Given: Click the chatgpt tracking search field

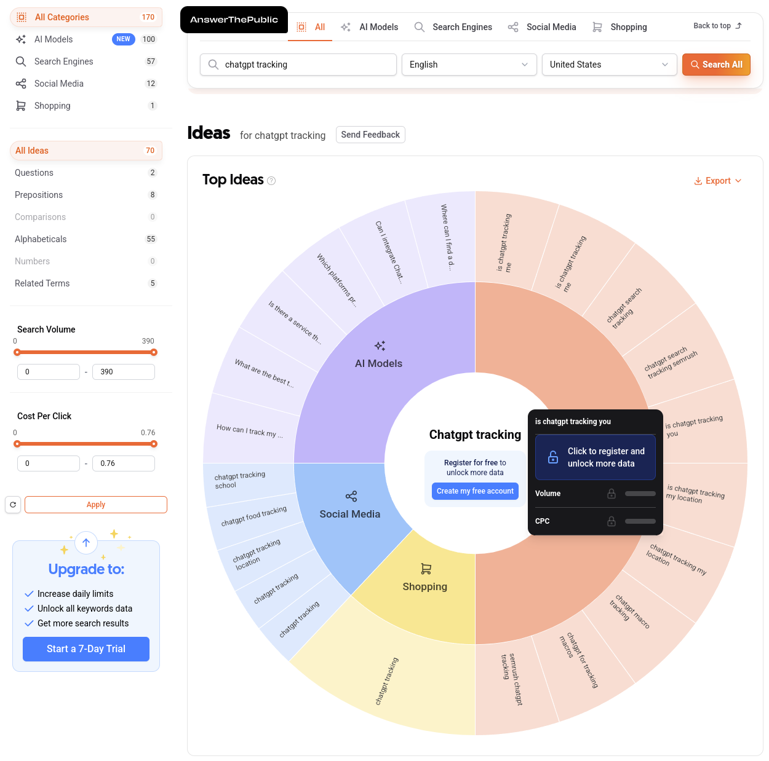Looking at the screenshot, I should coord(298,65).
